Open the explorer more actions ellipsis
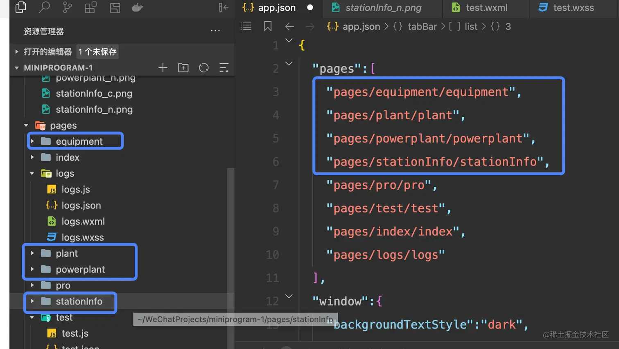Screen dimensions: 619x349 [x=215, y=31]
